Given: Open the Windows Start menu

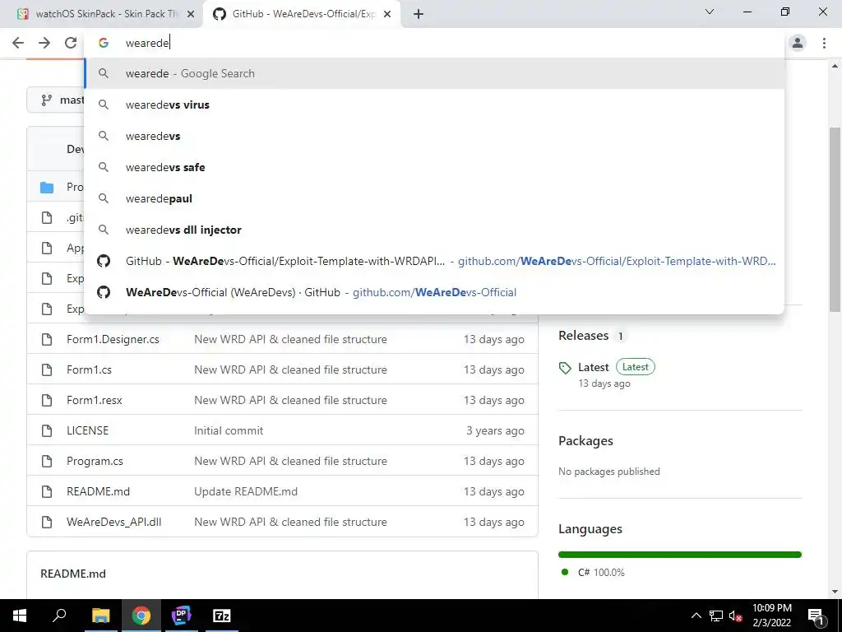Looking at the screenshot, I should pos(20,616).
